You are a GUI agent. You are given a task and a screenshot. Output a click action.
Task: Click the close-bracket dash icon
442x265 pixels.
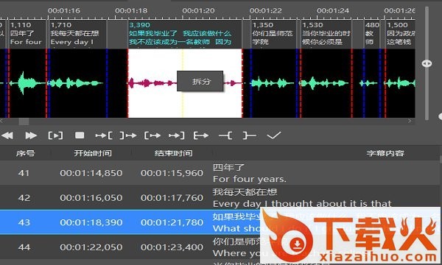pos(250,135)
